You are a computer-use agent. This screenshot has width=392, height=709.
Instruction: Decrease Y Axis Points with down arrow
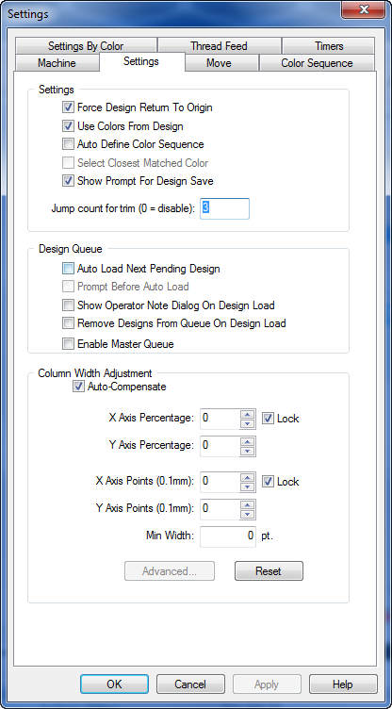click(247, 514)
